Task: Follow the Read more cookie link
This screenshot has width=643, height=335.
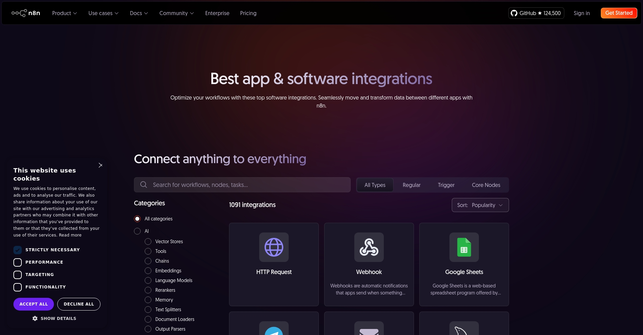Action: [x=70, y=235]
